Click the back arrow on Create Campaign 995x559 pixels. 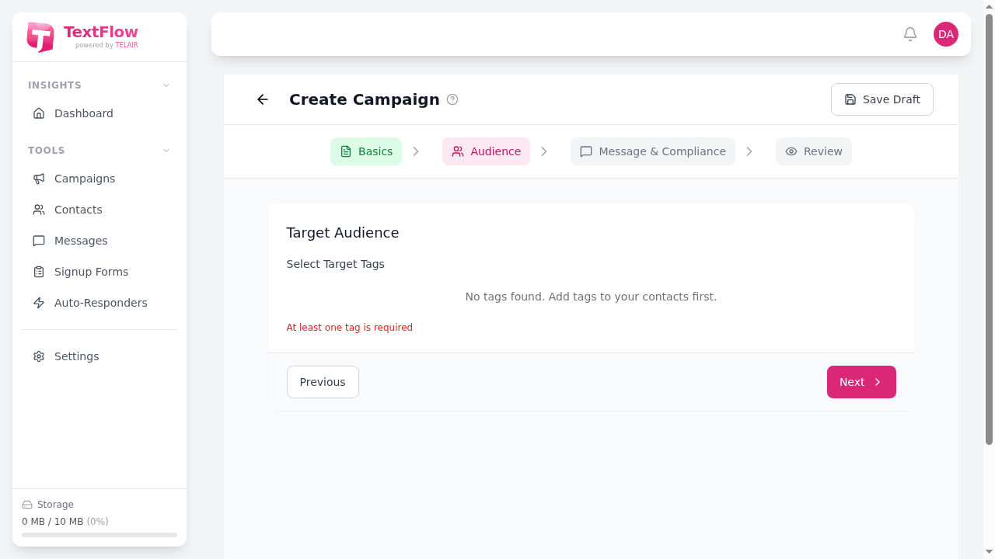(262, 99)
